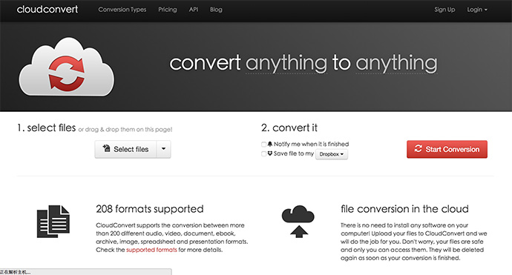
Task: Enable Notify me when it is finished
Action: (x=263, y=145)
